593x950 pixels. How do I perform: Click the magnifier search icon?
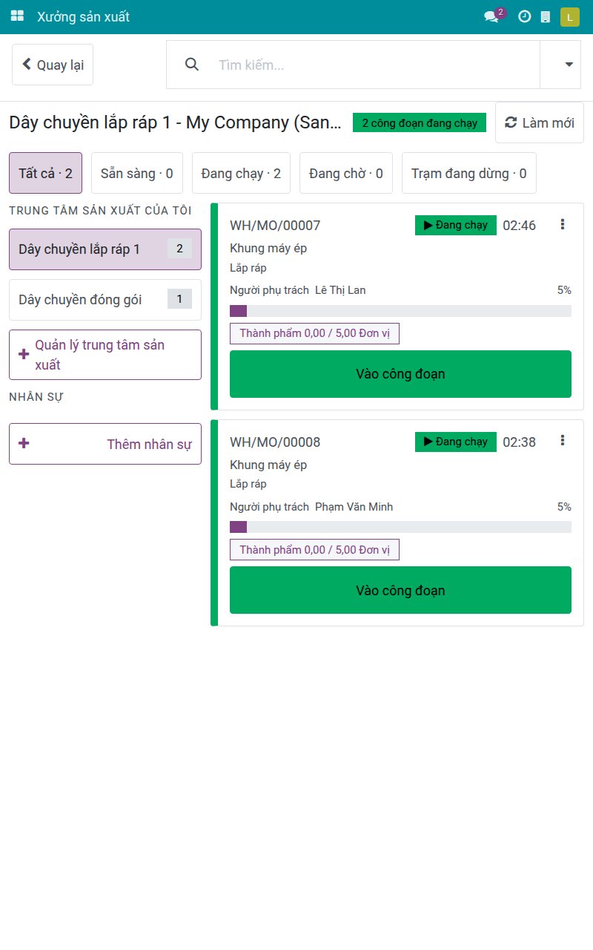coord(192,65)
